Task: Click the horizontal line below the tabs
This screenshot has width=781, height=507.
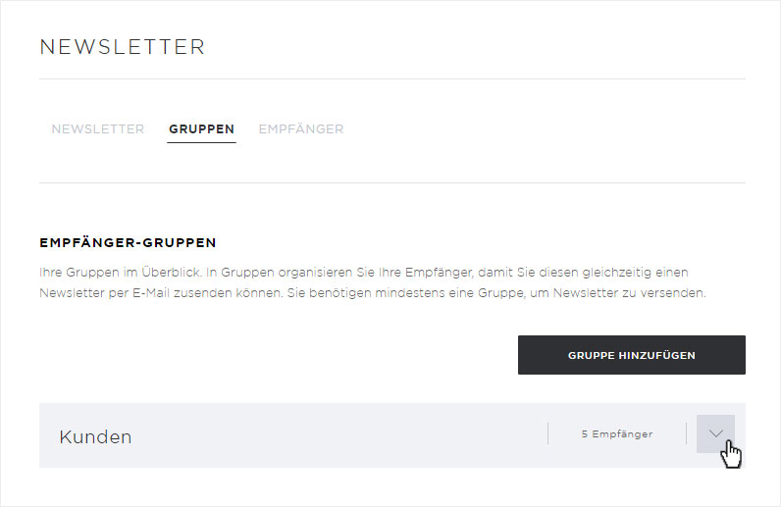Action: [392, 182]
